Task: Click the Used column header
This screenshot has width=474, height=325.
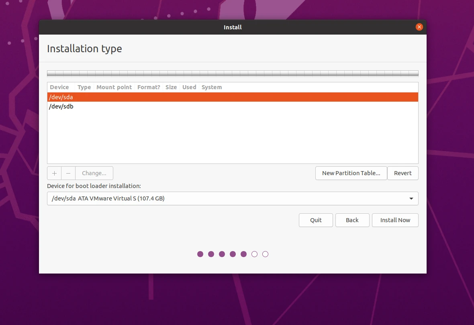Action: pyautogui.click(x=189, y=87)
